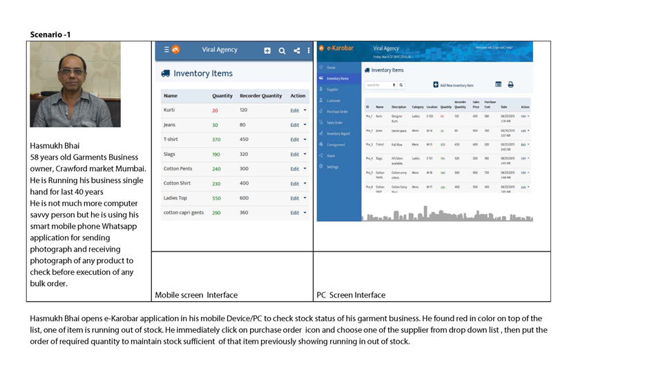This screenshot has height=373, width=663.
Task: Open the three-dot overflow menu on mobile
Action: pyautogui.click(x=308, y=50)
